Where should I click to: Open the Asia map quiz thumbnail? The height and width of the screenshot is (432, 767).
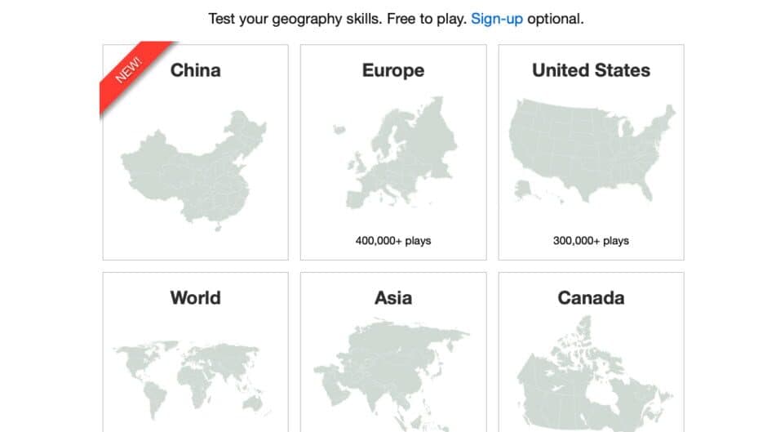(392, 372)
